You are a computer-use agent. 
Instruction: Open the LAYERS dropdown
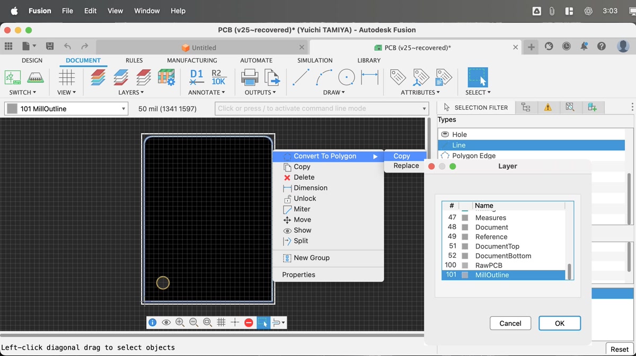[131, 93]
